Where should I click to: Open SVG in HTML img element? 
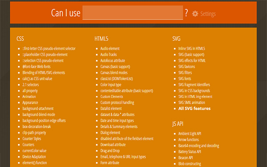coord(195,97)
